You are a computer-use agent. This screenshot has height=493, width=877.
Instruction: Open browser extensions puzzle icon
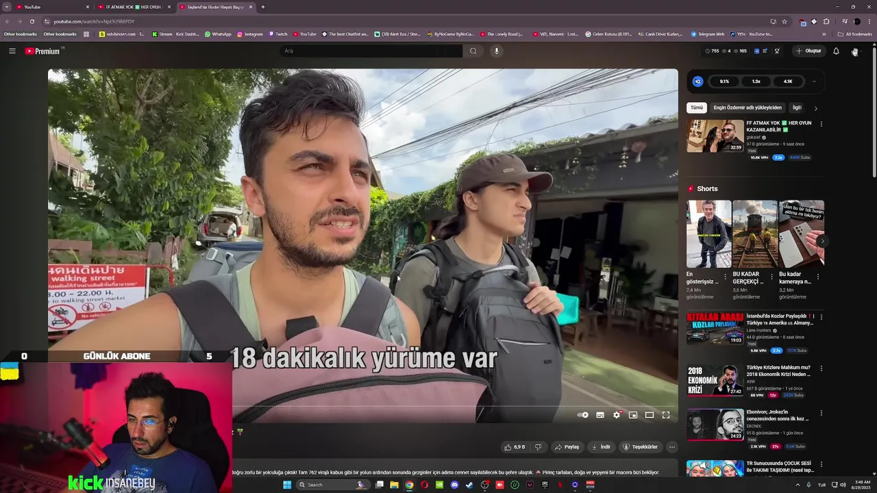pos(826,21)
